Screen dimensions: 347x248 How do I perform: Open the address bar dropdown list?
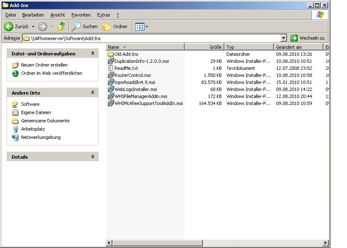283,38
